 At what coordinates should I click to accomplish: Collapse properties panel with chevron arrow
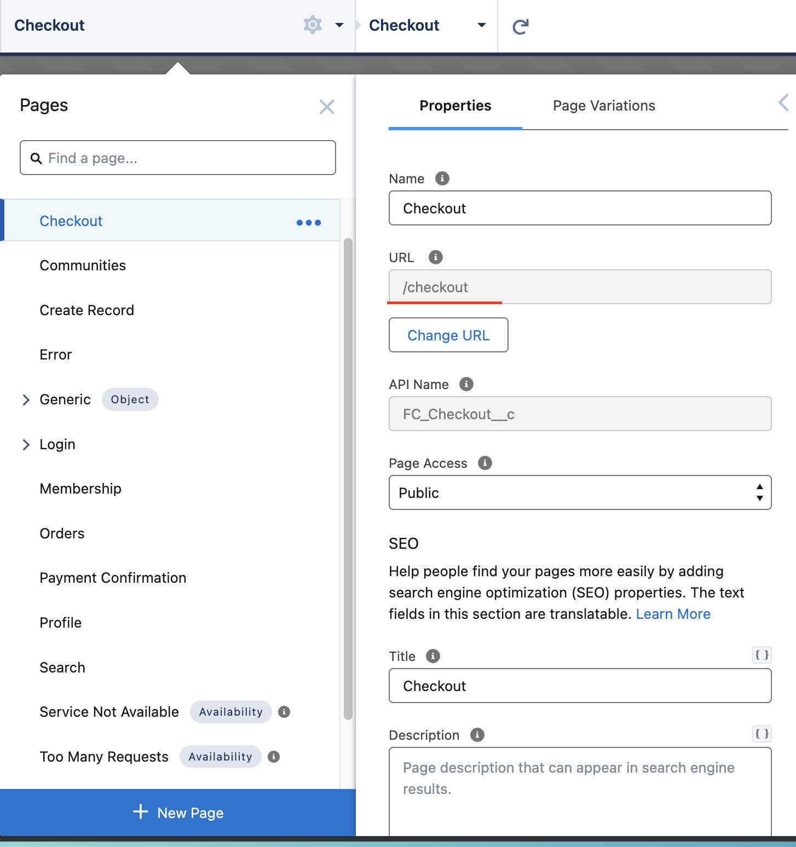[784, 102]
